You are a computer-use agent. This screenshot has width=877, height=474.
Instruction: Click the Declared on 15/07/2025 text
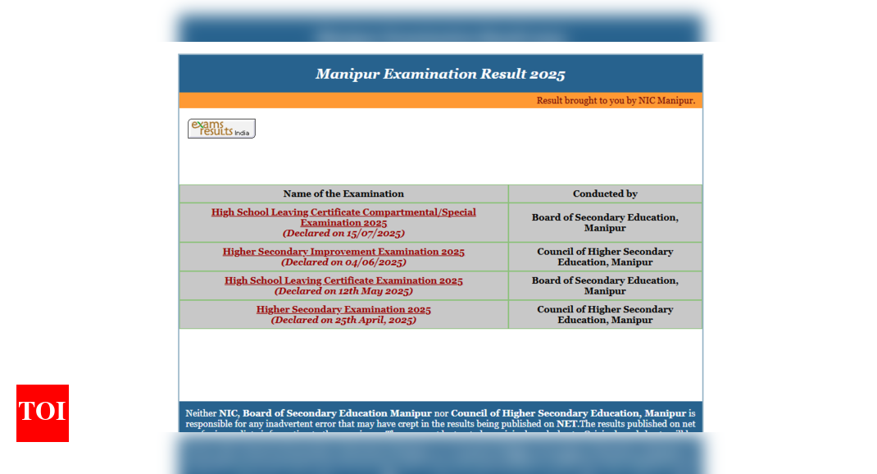point(343,234)
